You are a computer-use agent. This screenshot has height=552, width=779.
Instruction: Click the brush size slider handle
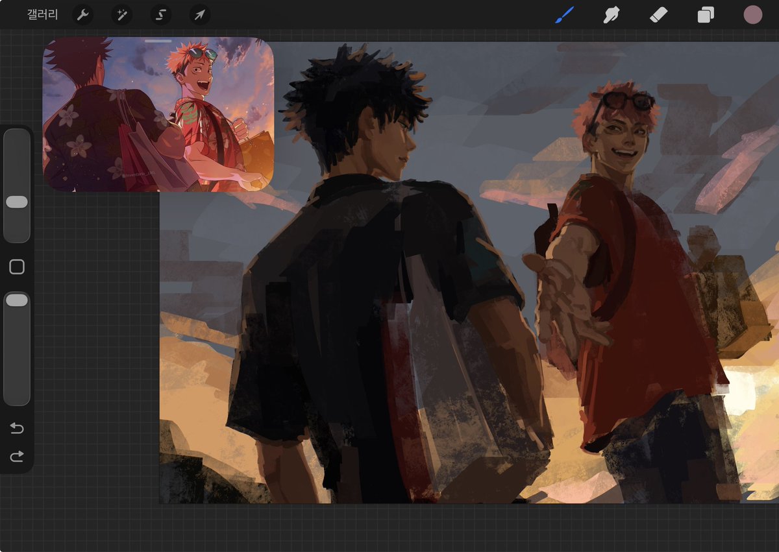pyautogui.click(x=17, y=202)
